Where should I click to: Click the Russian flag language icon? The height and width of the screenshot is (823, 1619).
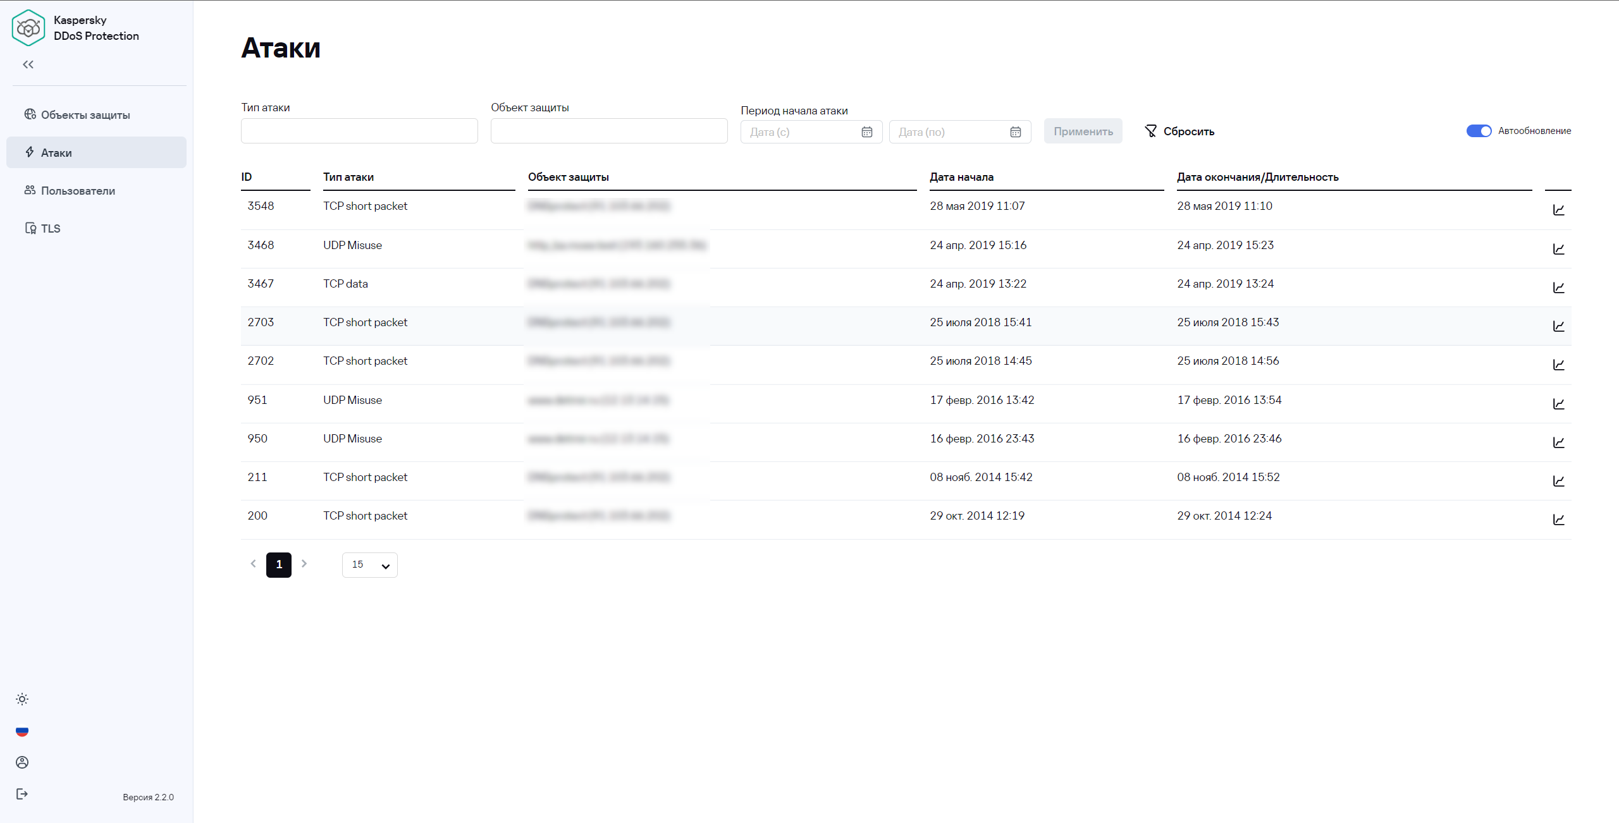tap(22, 731)
